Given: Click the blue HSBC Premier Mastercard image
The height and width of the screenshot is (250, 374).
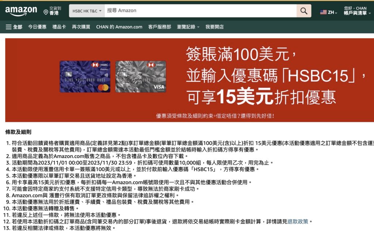Looking at the screenshot, I should point(85,77).
